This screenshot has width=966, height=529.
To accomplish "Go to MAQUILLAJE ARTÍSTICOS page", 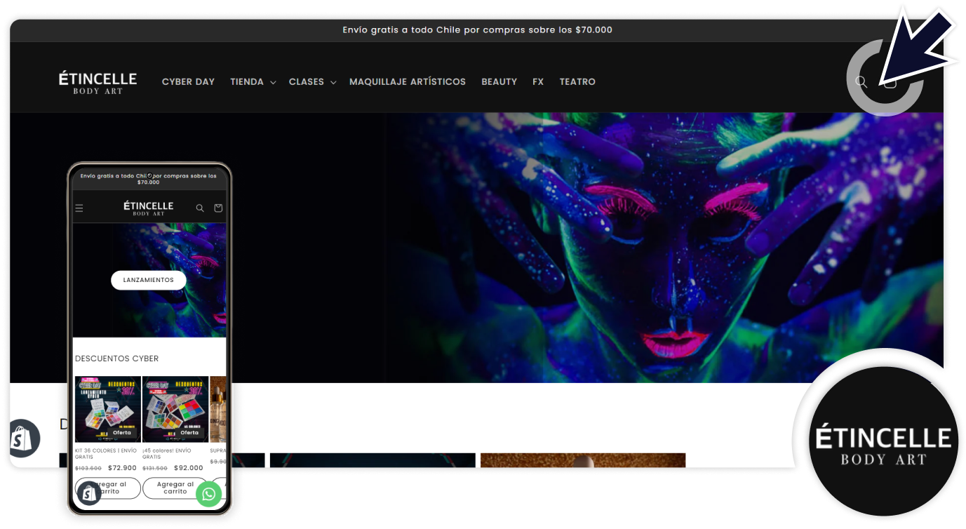I will (407, 82).
